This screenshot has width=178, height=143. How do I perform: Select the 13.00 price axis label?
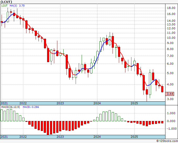click(171, 24)
